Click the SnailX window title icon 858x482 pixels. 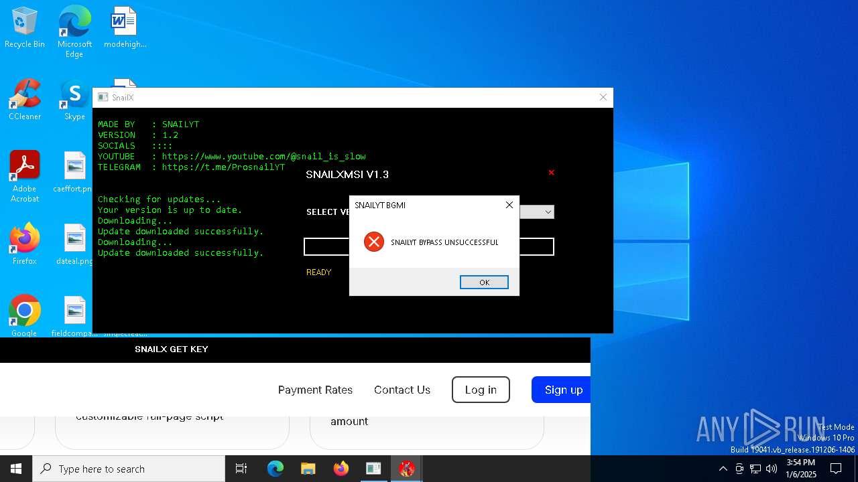[103, 98]
